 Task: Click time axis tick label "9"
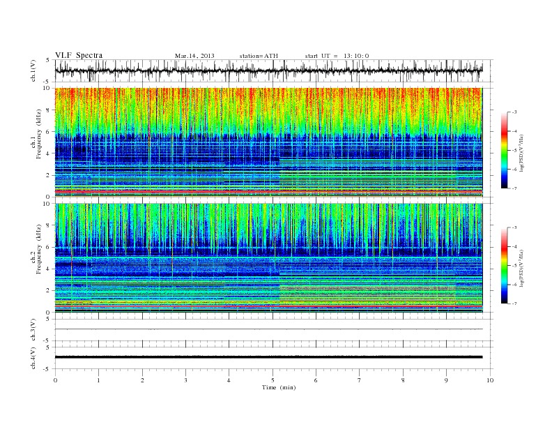446,380
